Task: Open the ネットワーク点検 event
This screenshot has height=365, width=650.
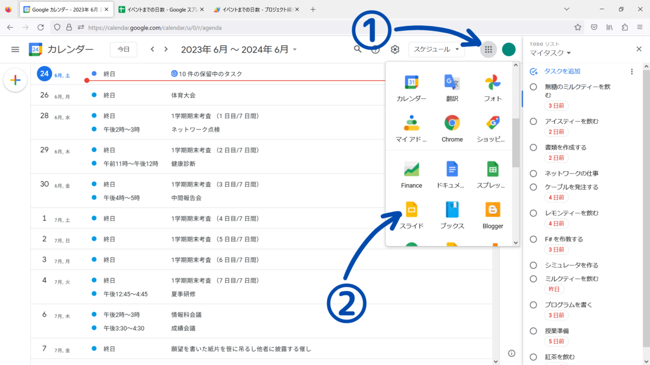Action: tap(196, 129)
